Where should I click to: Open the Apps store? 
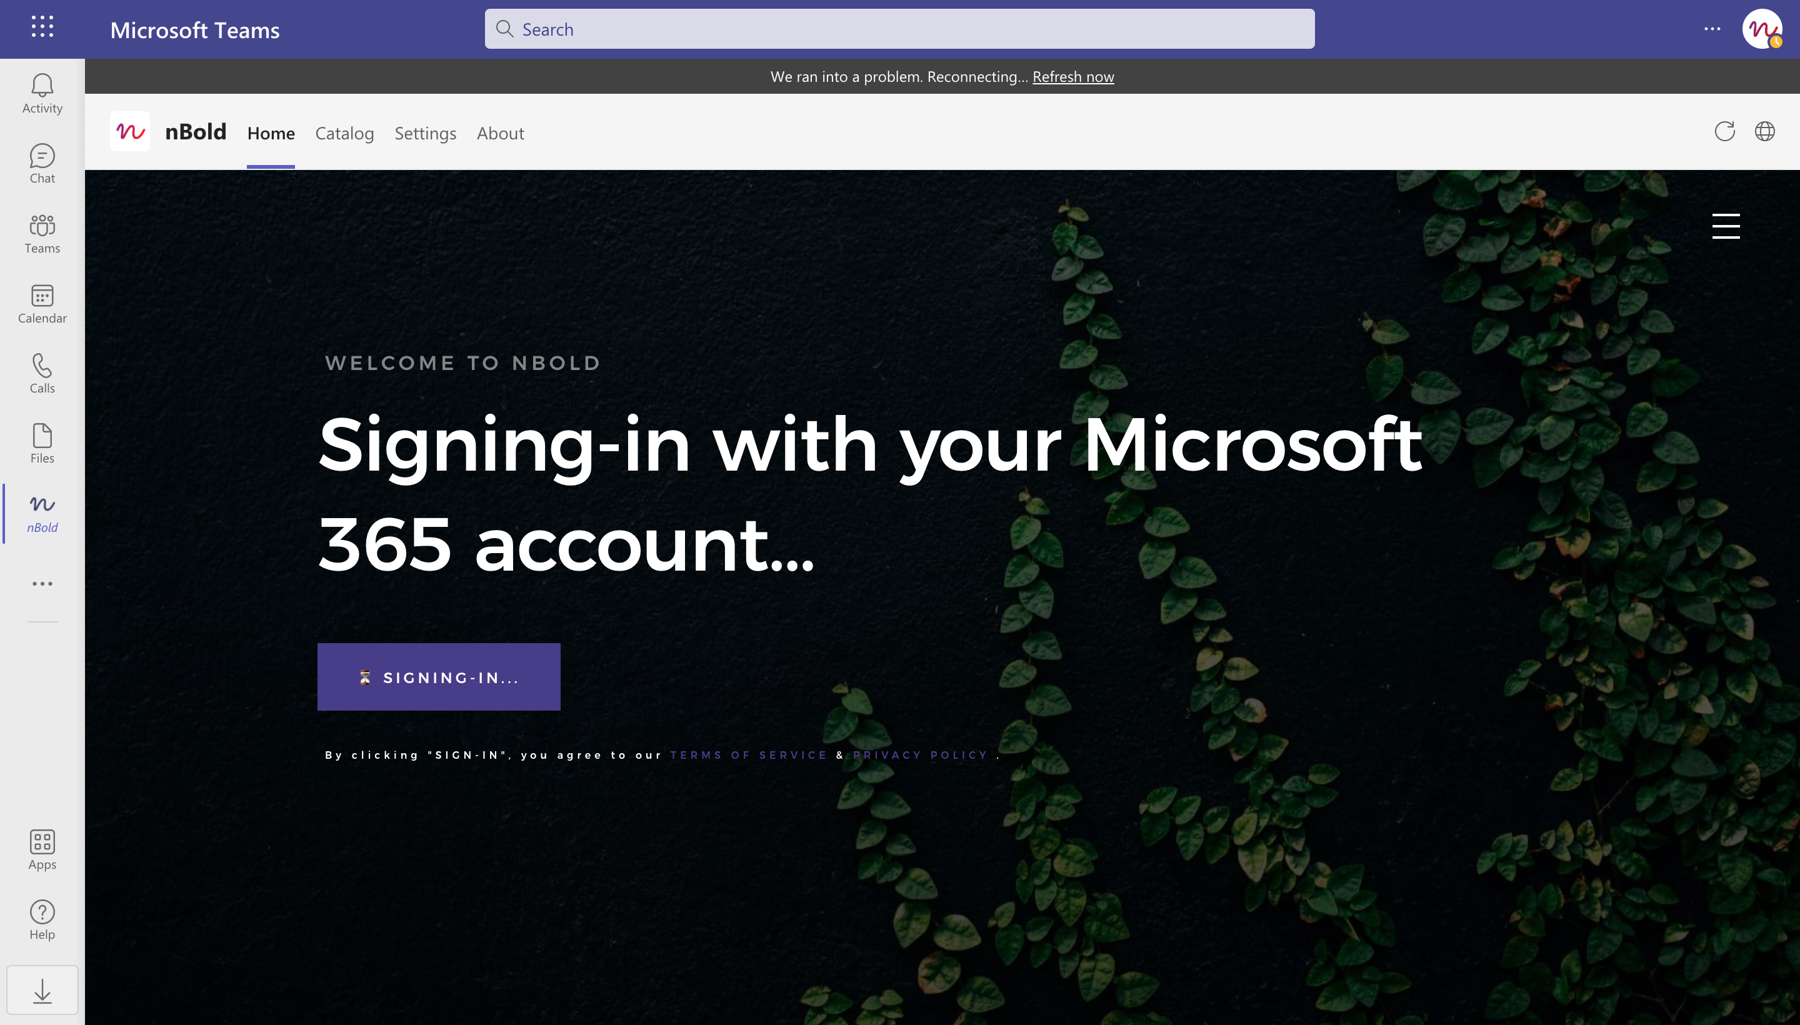[x=42, y=850]
